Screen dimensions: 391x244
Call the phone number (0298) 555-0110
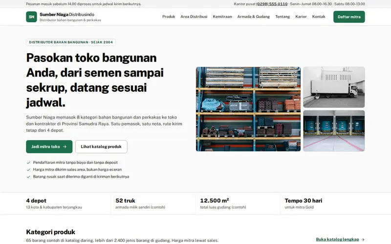[272, 4]
